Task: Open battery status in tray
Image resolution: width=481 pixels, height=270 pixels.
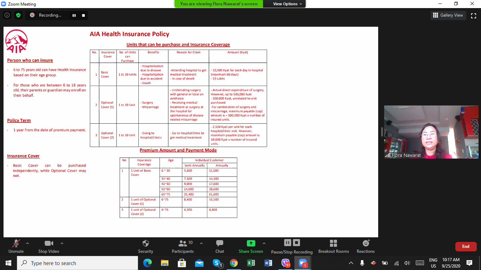Action: pyautogui.click(x=385, y=263)
